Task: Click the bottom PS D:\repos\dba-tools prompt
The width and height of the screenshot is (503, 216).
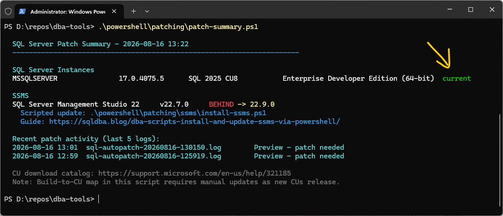Action: 50,199
